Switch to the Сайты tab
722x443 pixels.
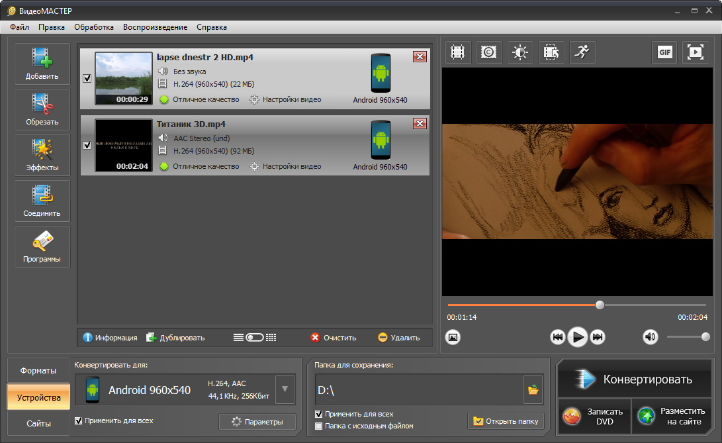(x=38, y=423)
